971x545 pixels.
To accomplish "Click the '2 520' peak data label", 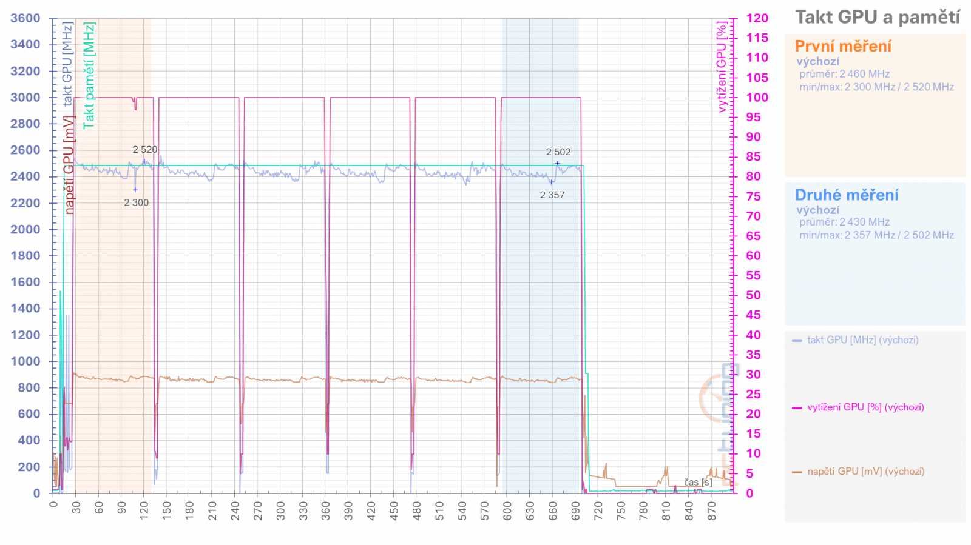I will point(145,150).
